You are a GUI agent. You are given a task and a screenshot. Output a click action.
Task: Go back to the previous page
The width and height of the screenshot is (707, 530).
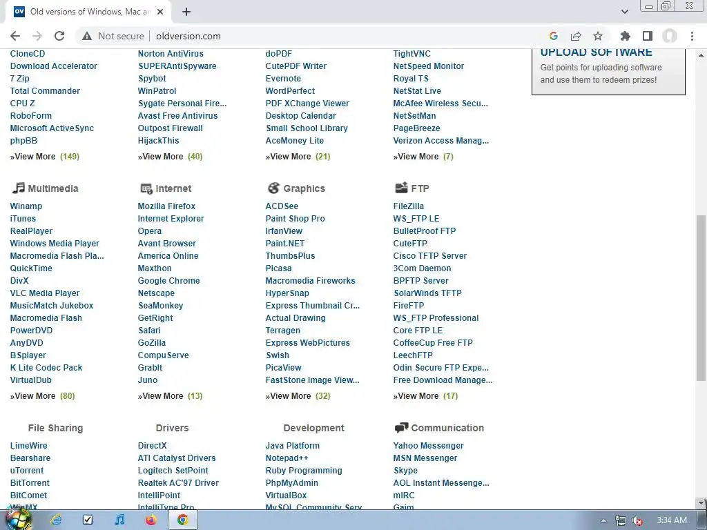15,36
